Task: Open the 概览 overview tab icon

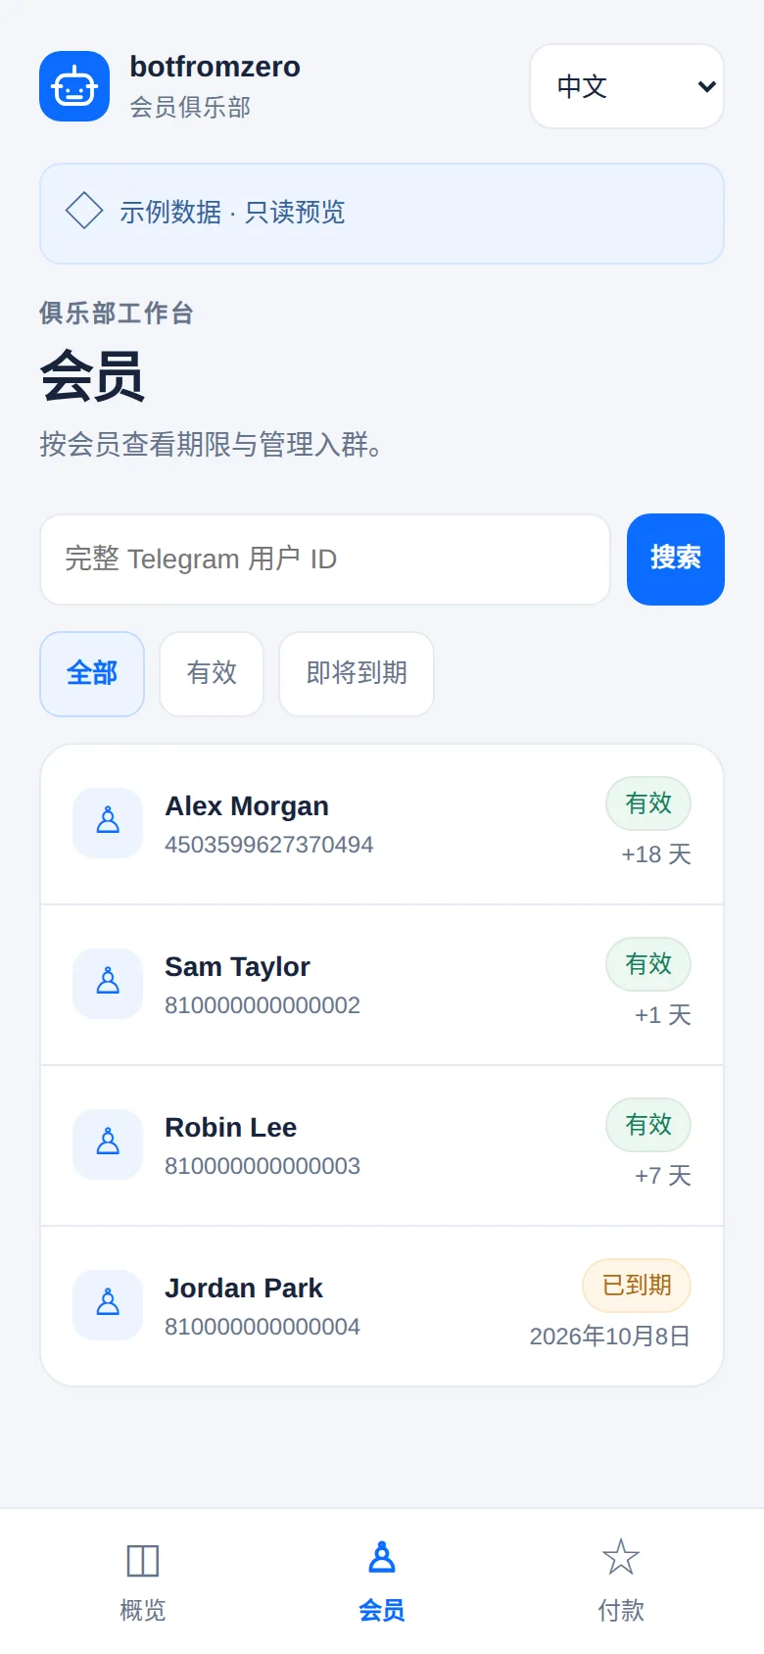Action: click(143, 1560)
